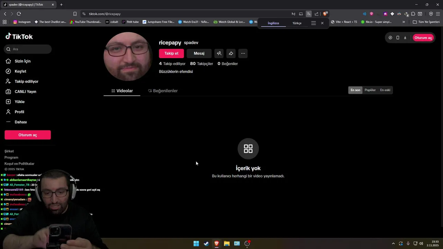Open the browser main menu icon
The image size is (443, 249).
(438, 14)
